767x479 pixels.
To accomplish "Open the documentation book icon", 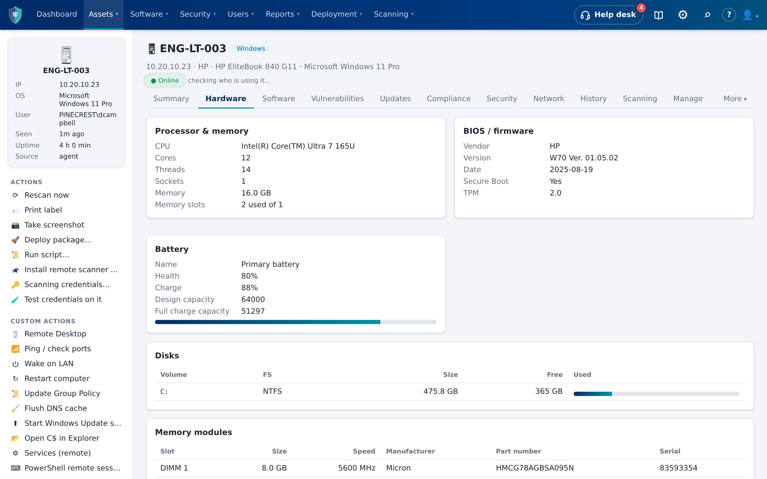I will pyautogui.click(x=659, y=15).
